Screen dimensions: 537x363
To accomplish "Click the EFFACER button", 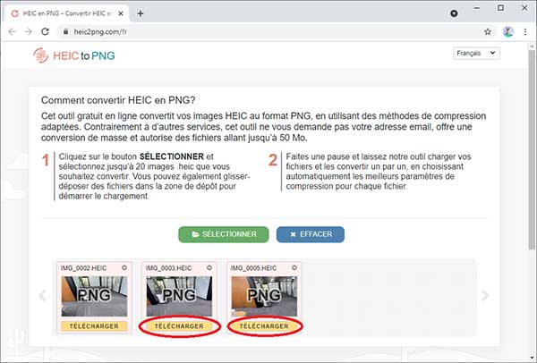I will pos(311,234).
